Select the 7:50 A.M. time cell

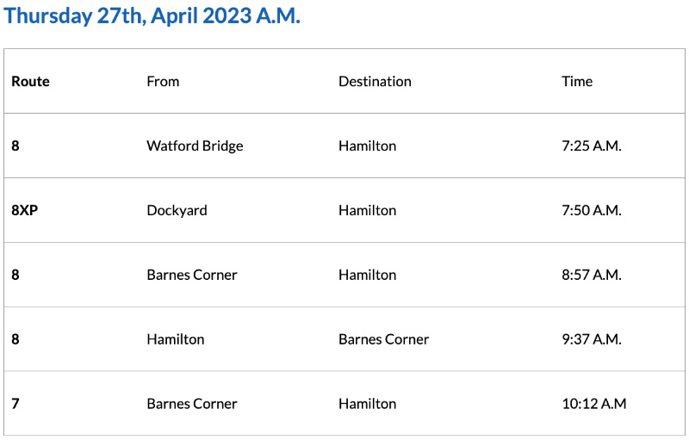(591, 210)
